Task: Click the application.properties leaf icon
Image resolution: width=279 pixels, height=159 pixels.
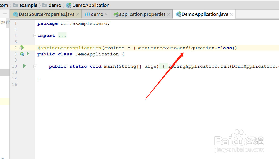Action: pos(116,14)
